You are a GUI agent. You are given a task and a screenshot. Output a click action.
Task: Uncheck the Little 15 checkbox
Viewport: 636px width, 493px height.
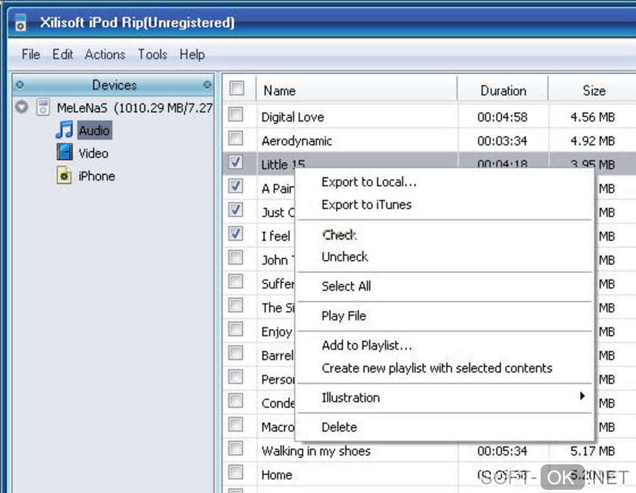(x=236, y=163)
